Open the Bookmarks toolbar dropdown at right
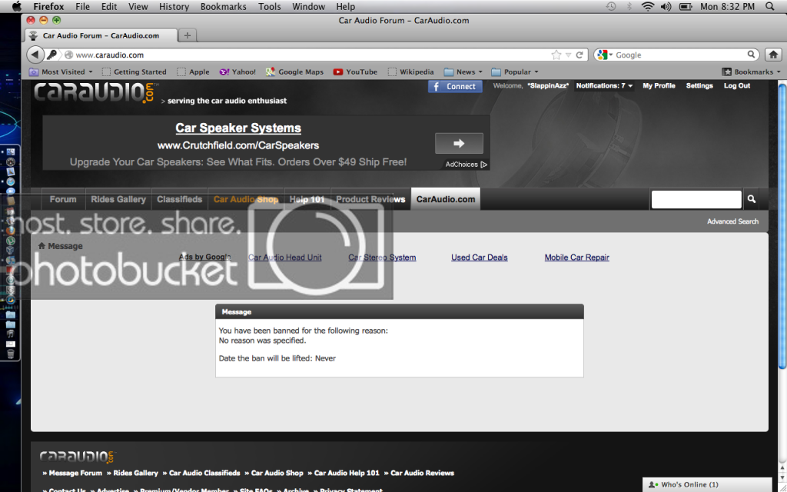The width and height of the screenshot is (787, 492). (x=751, y=71)
